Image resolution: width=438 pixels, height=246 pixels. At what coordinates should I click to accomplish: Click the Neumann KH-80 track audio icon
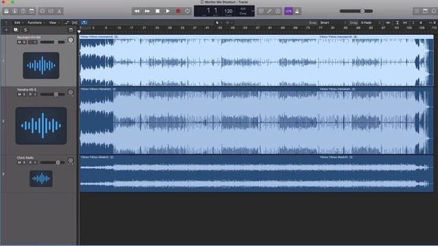(41, 66)
